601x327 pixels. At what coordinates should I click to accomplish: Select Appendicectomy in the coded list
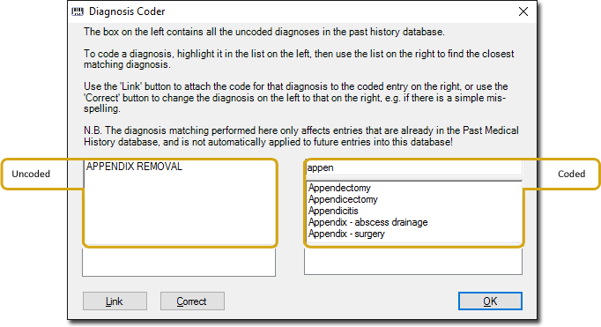(x=343, y=199)
